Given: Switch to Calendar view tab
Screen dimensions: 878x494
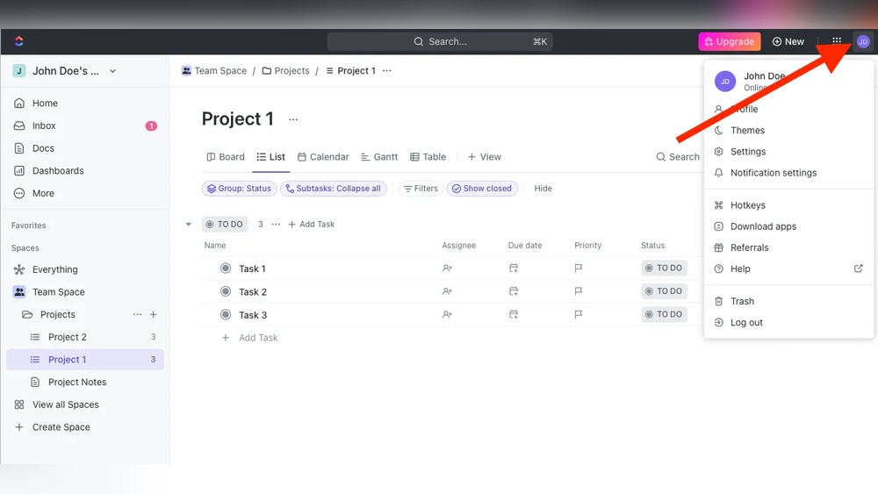Looking at the screenshot, I should [323, 157].
